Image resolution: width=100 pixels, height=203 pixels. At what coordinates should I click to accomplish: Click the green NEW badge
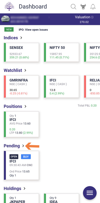pos(9,30)
